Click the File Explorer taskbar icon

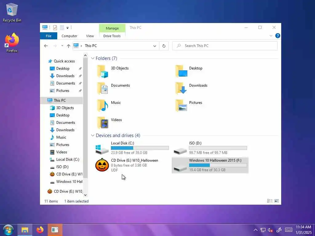pos(25,230)
